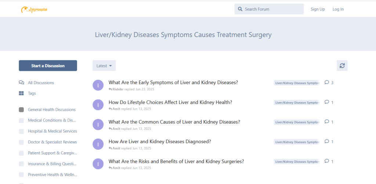Click reply count icon for Early Symptoms discussion
This screenshot has width=376, height=184.
[327, 83]
